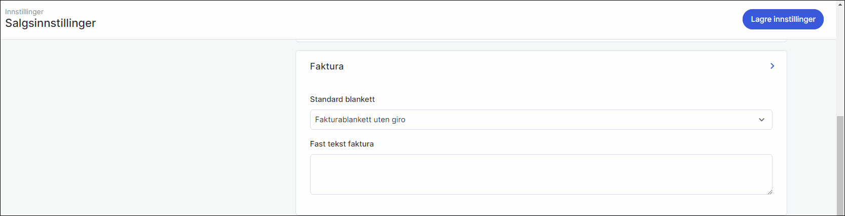Click the header bar beside Salgsinnstillinger title

(x=406, y=20)
